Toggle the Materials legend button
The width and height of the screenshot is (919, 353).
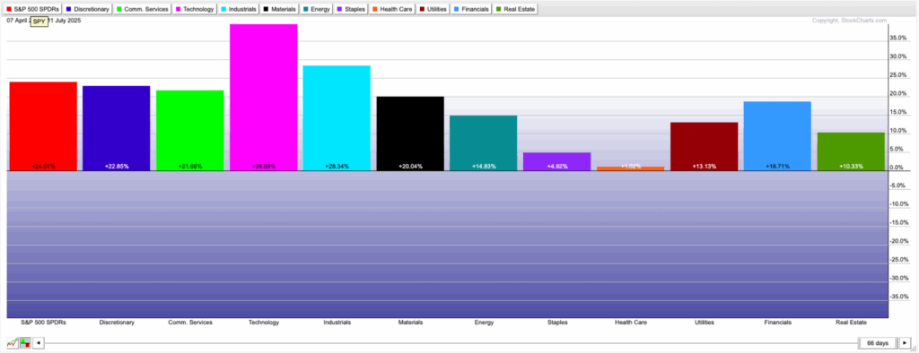pos(280,9)
